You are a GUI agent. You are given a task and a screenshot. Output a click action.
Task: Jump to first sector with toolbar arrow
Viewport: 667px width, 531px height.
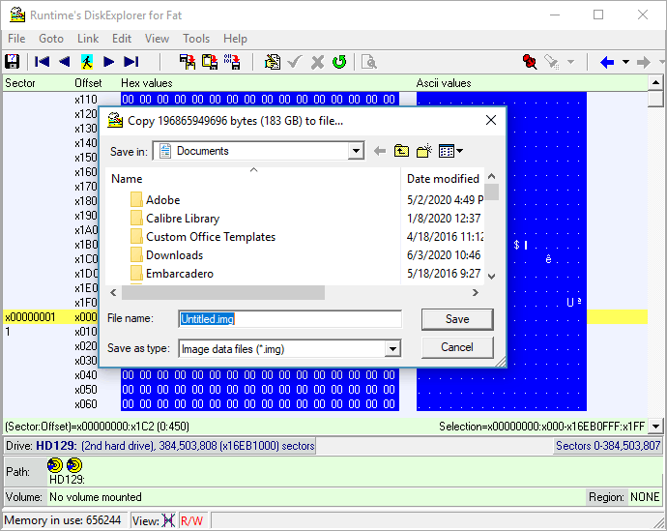click(42, 62)
